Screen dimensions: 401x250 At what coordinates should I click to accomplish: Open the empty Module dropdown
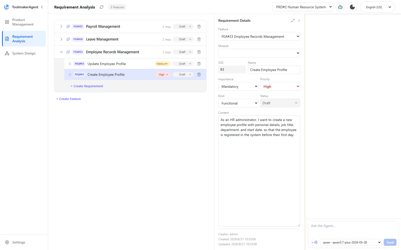click(259, 53)
